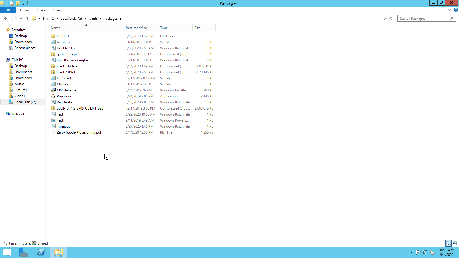Click the Up arrow to go to parent folder
Viewport: 459px width, 258px height.
pyautogui.click(x=27, y=18)
